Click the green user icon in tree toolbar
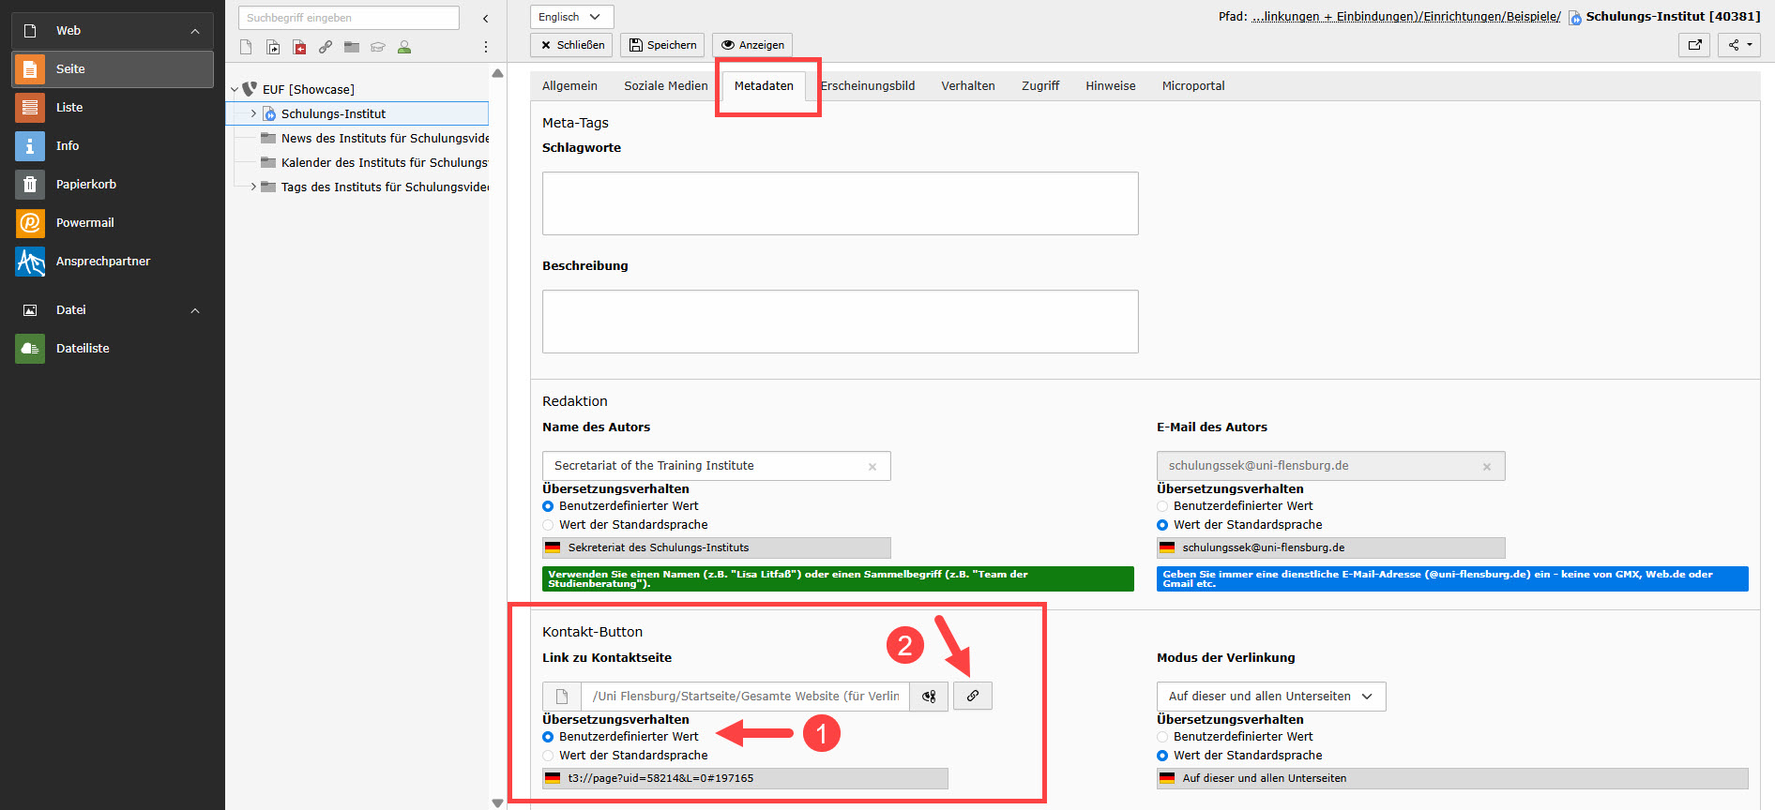 click(x=404, y=47)
